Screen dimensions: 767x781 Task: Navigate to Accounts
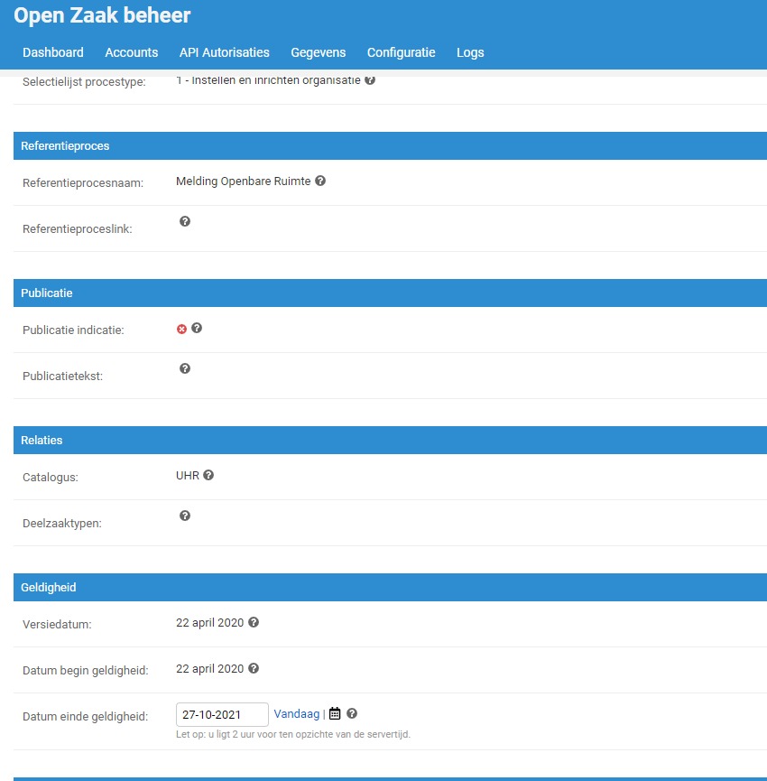[x=131, y=52]
